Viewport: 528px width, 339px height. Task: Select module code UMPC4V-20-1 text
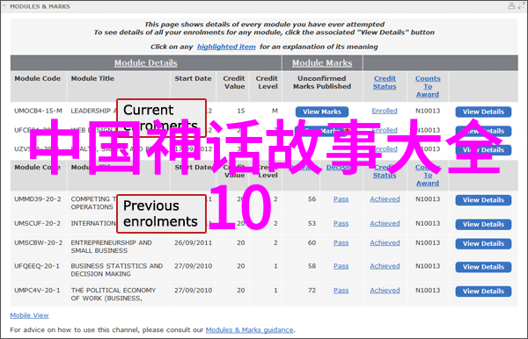click(37, 291)
